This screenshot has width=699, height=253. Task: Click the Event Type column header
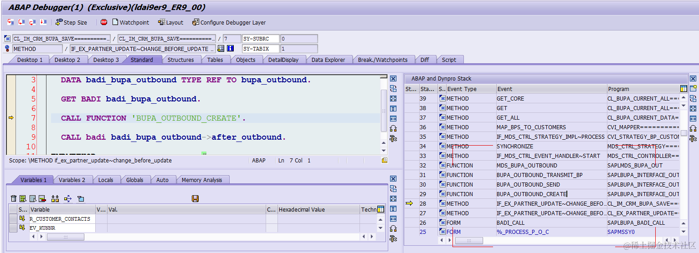471,89
